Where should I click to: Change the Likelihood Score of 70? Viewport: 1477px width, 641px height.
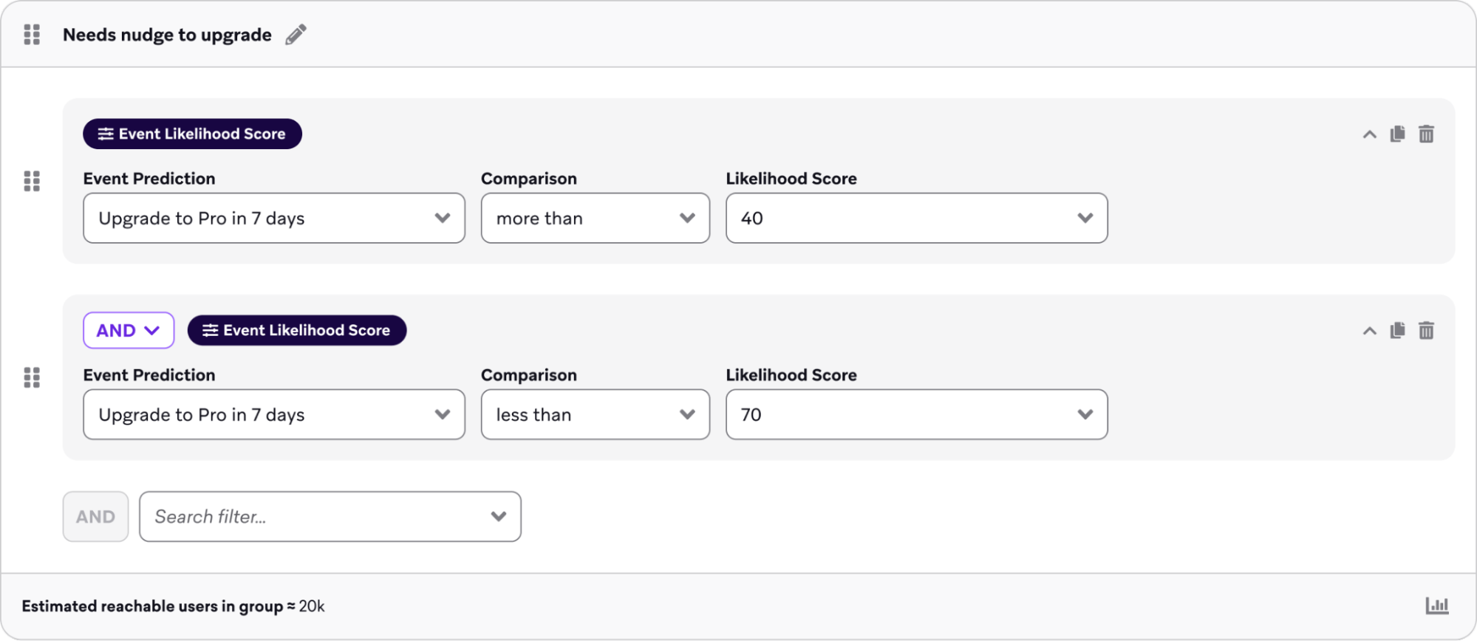point(916,414)
